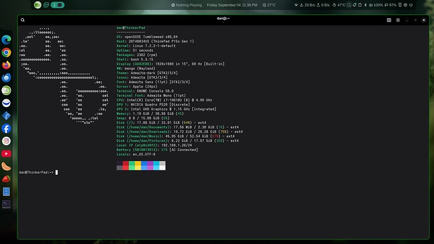The image size is (434, 244).
Task: Open Instagram from the dock
Action: point(6,141)
